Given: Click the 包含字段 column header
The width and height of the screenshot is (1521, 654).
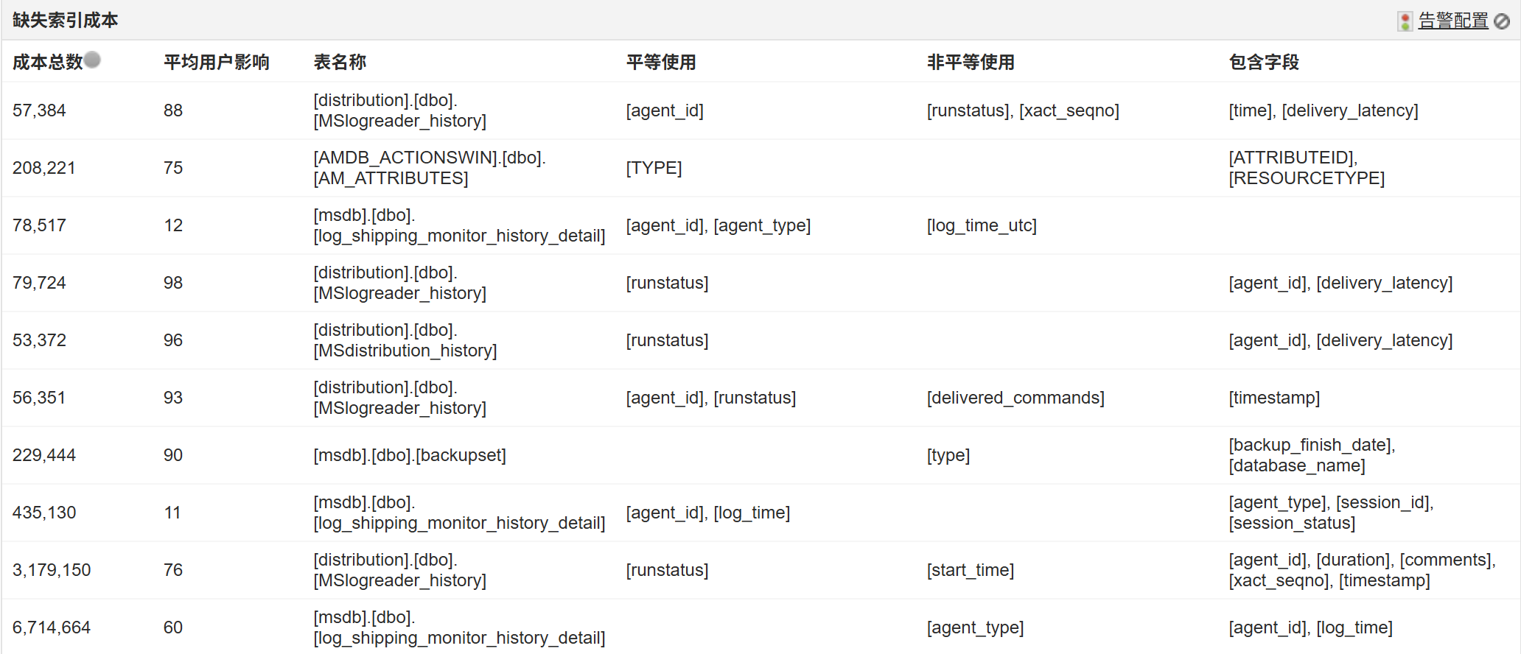Looking at the screenshot, I should (x=1264, y=63).
